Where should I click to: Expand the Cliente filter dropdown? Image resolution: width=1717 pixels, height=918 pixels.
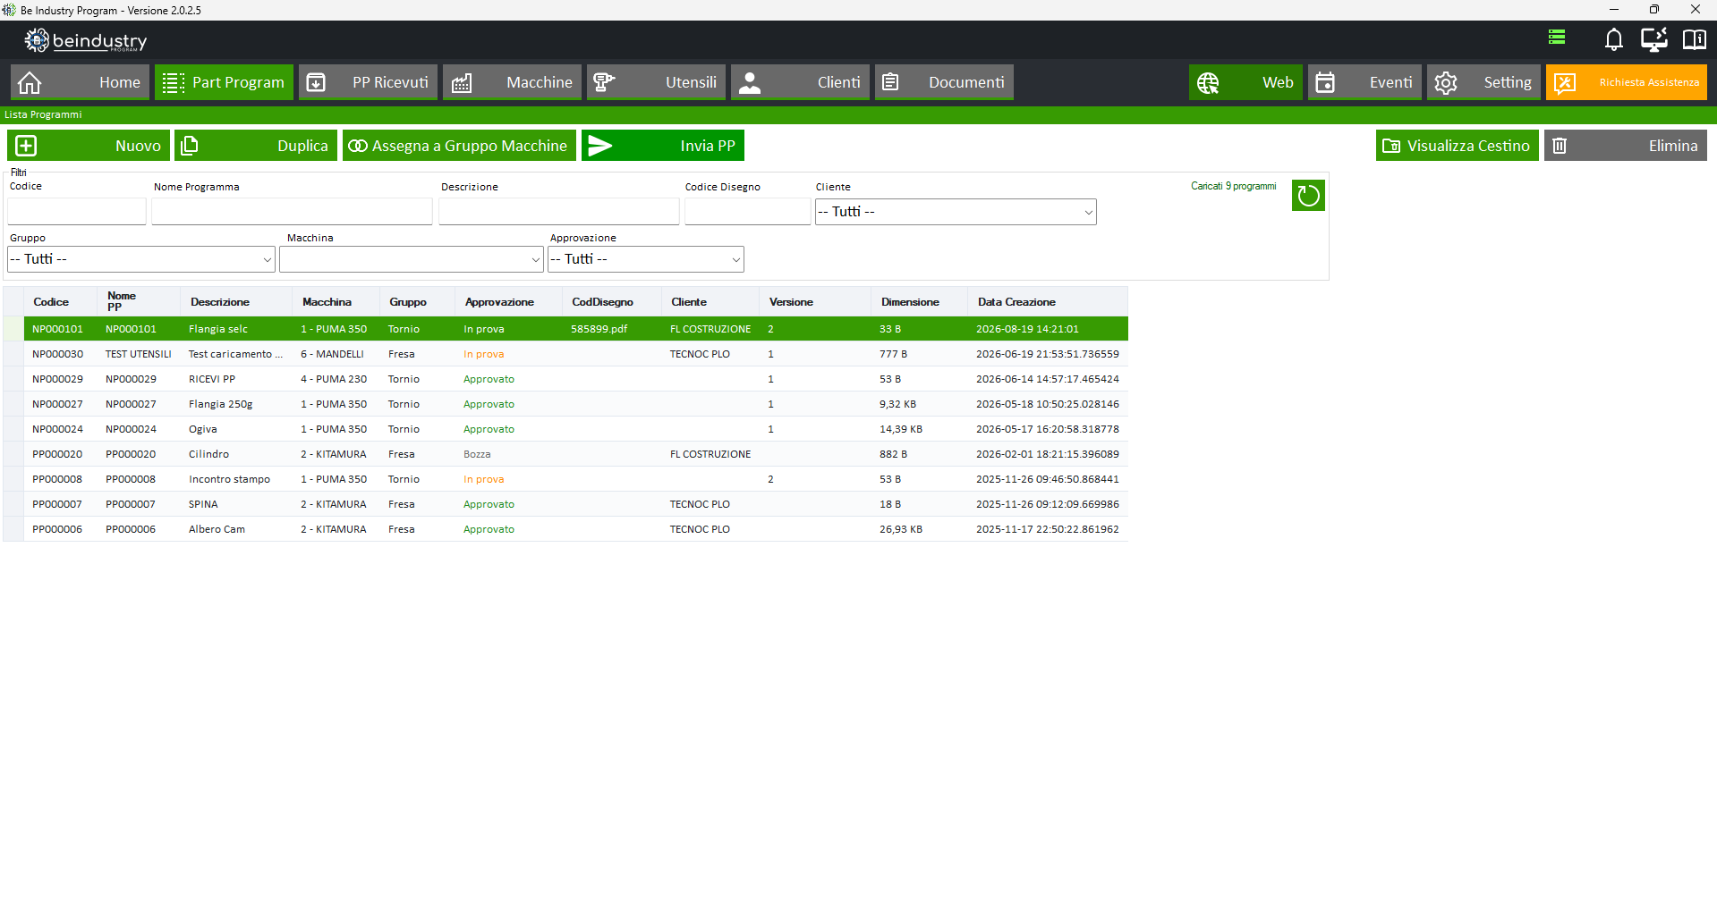pyautogui.click(x=1088, y=212)
